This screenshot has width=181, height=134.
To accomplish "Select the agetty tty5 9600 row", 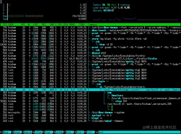I will pos(90,73).
